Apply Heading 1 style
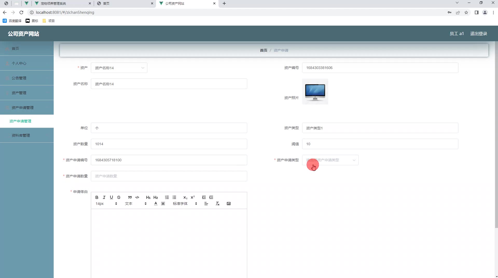Image resolution: width=498 pixels, height=278 pixels. pyautogui.click(x=148, y=197)
